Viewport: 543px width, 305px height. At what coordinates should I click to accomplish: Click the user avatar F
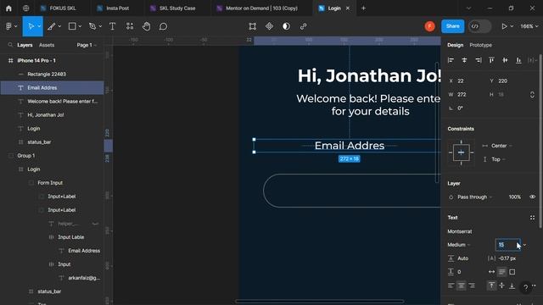[430, 26]
